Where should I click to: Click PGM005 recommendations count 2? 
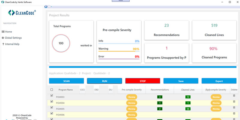[160, 109]
